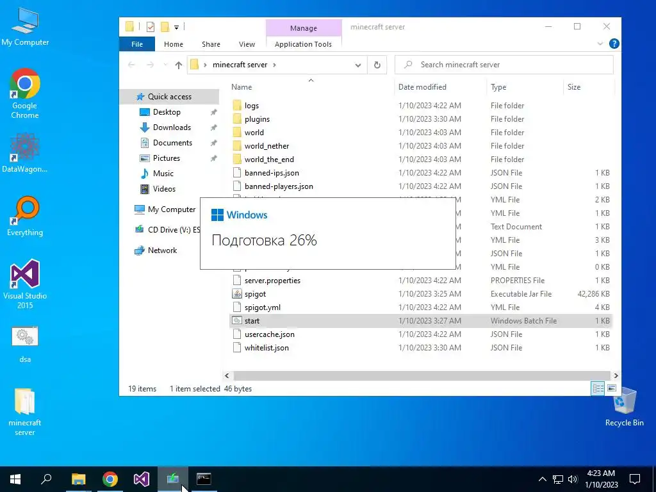This screenshot has height=492, width=656.
Task: Open the taskbar clock and date
Action: [x=601, y=479]
